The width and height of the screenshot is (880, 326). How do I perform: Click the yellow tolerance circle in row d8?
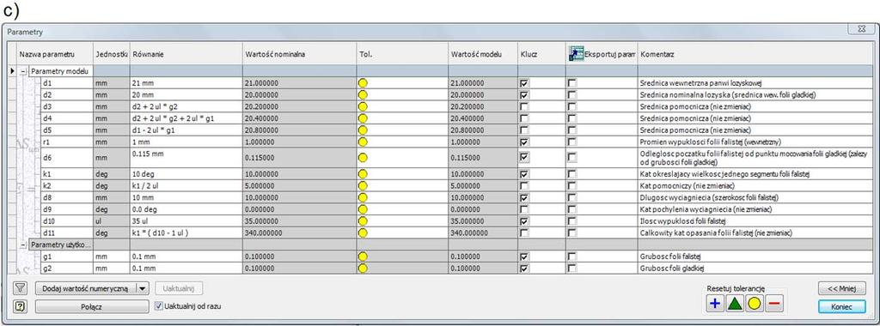363,197
